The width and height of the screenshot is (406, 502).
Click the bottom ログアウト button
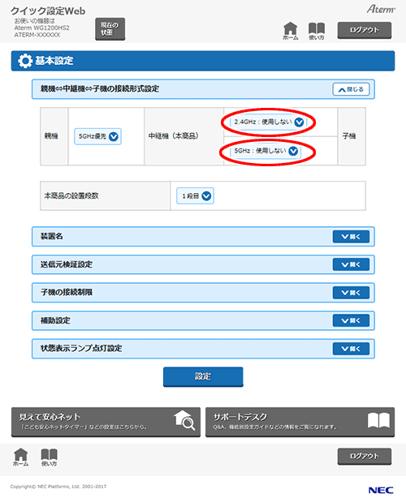(365, 457)
